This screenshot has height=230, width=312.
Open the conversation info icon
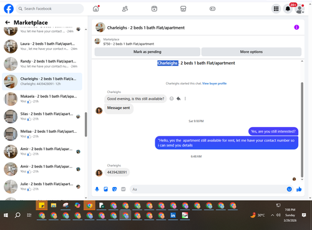tap(296, 27)
